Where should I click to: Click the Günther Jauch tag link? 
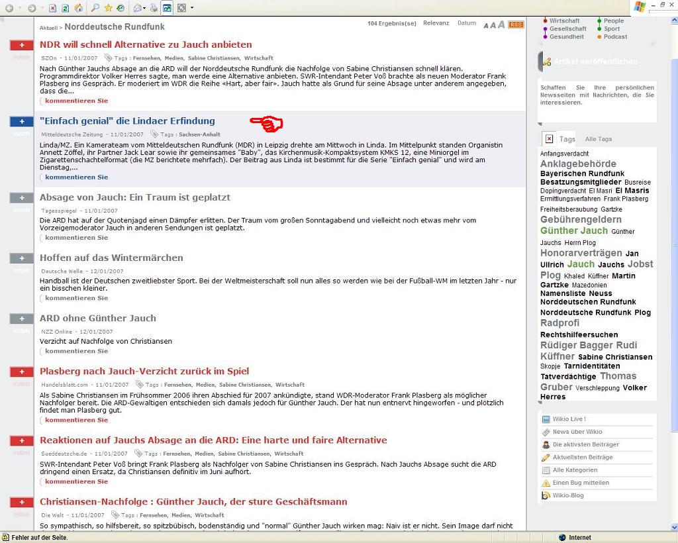click(x=573, y=230)
